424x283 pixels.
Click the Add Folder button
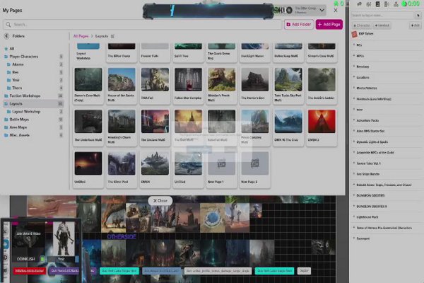click(299, 24)
